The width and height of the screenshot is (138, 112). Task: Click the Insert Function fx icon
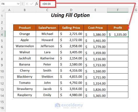pos(36,4)
